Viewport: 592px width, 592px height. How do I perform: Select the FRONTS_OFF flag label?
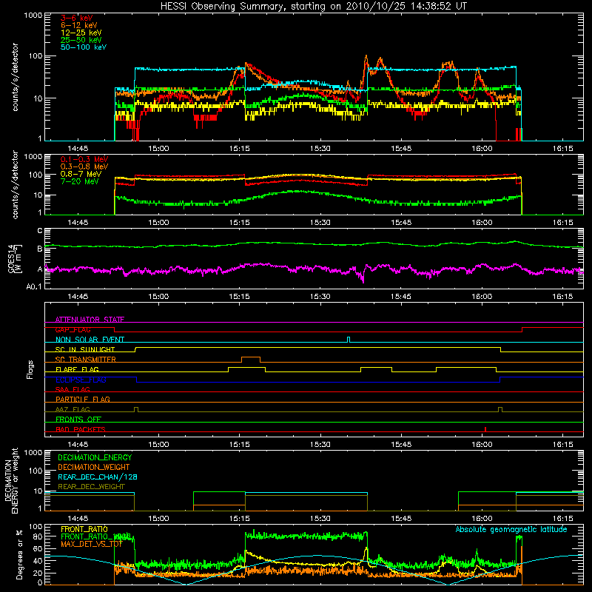coord(78,419)
